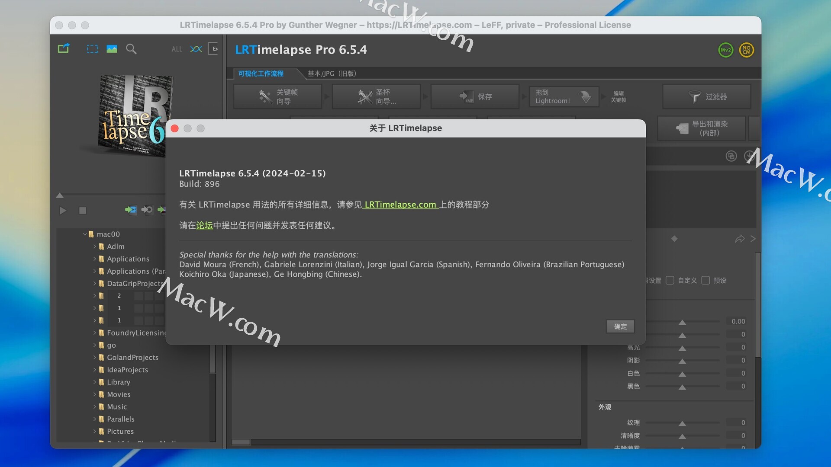The image size is (831, 467).
Task: Click the dashed selection rectangle icon
Action: point(92,49)
